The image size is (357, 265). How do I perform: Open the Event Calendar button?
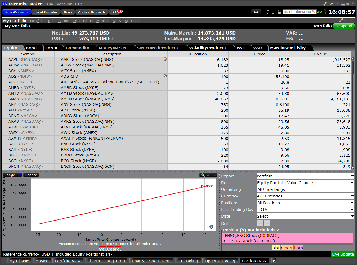46,12
